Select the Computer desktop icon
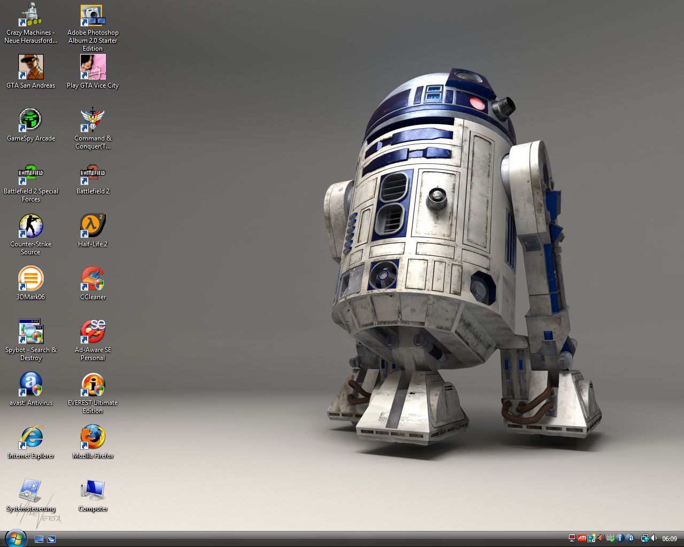Screen dimensions: 684x547 (x=93, y=495)
